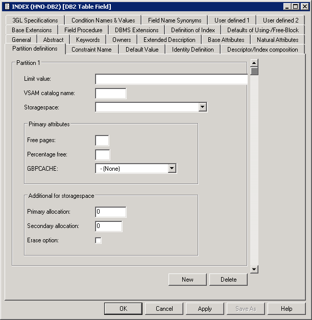312x320 pixels.
Task: Select the User defined 2 tab
Action: point(281,20)
